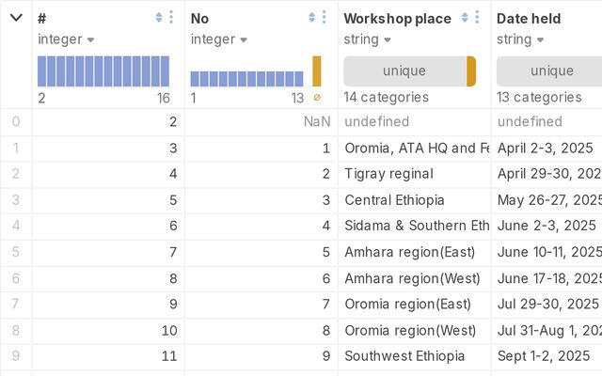Open Workshop place column options menu

(477, 18)
